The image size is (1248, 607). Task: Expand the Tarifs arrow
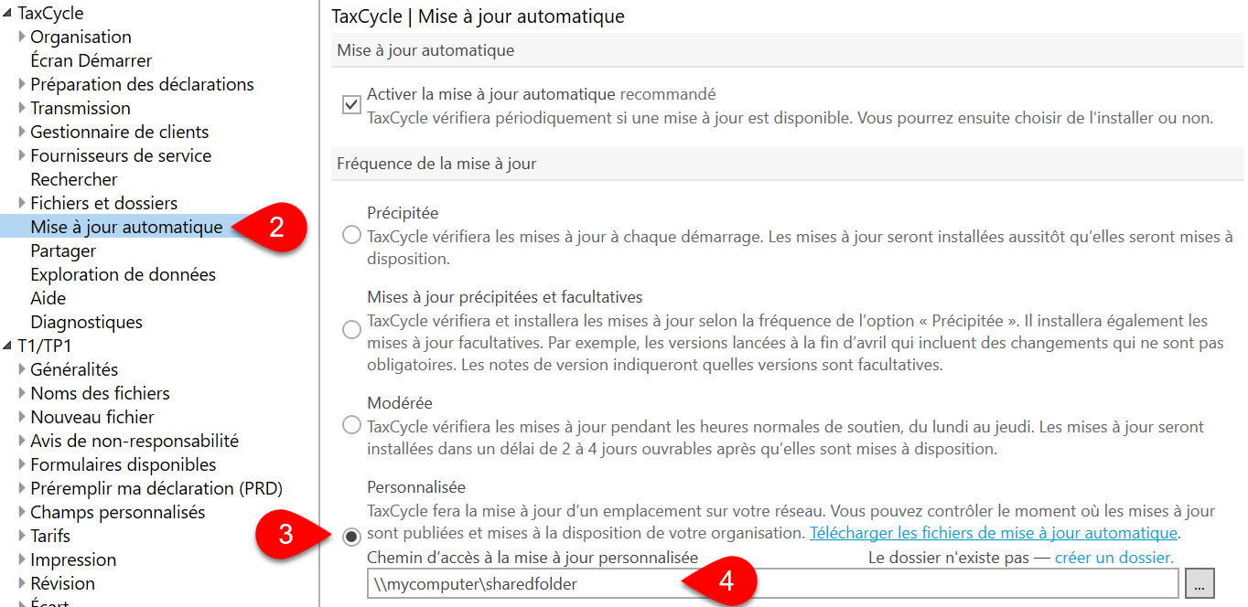22,536
